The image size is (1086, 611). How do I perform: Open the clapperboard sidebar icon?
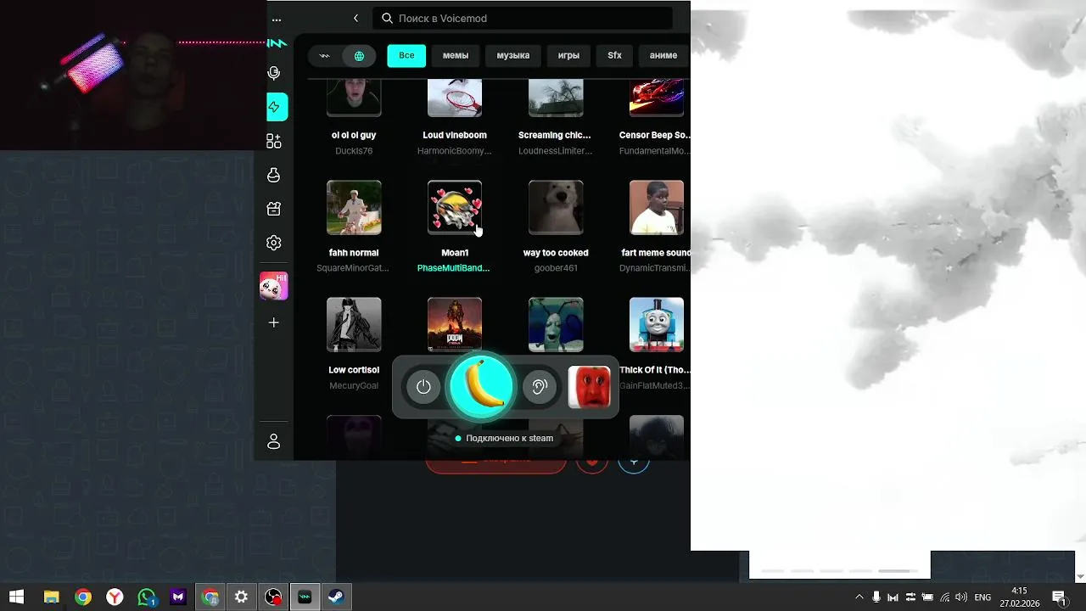tap(274, 209)
